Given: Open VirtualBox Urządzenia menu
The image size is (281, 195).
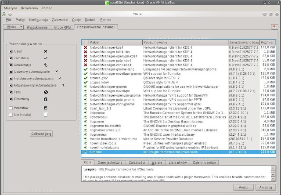Looking at the screenshot, I should click(x=29, y=8).
